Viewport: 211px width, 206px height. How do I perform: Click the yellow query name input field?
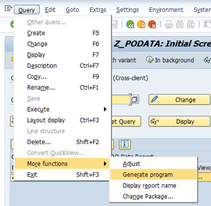click(121, 100)
